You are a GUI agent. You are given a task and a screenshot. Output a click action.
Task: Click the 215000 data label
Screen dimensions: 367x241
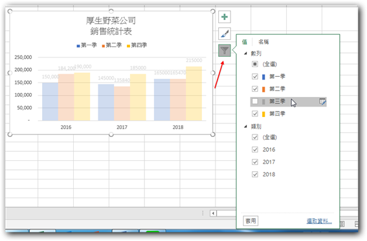tap(194, 60)
